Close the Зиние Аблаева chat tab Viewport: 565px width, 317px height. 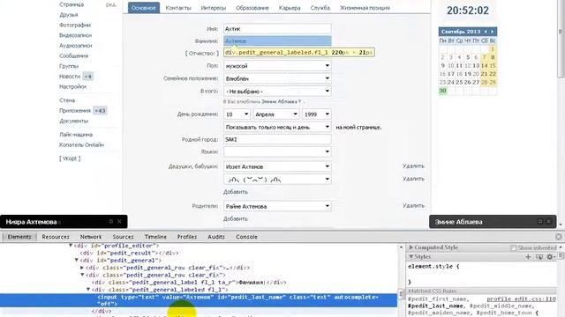548,221
